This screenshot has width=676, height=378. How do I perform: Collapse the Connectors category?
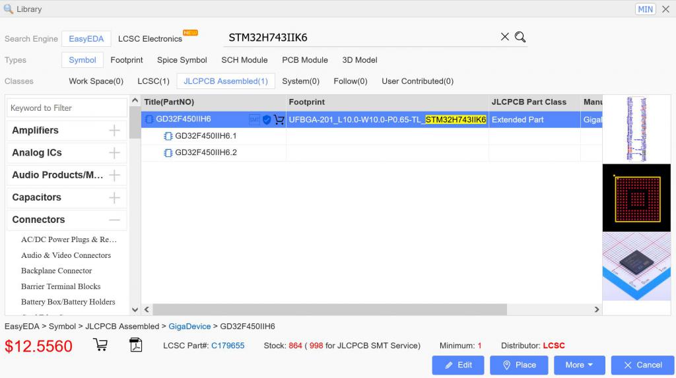click(114, 220)
